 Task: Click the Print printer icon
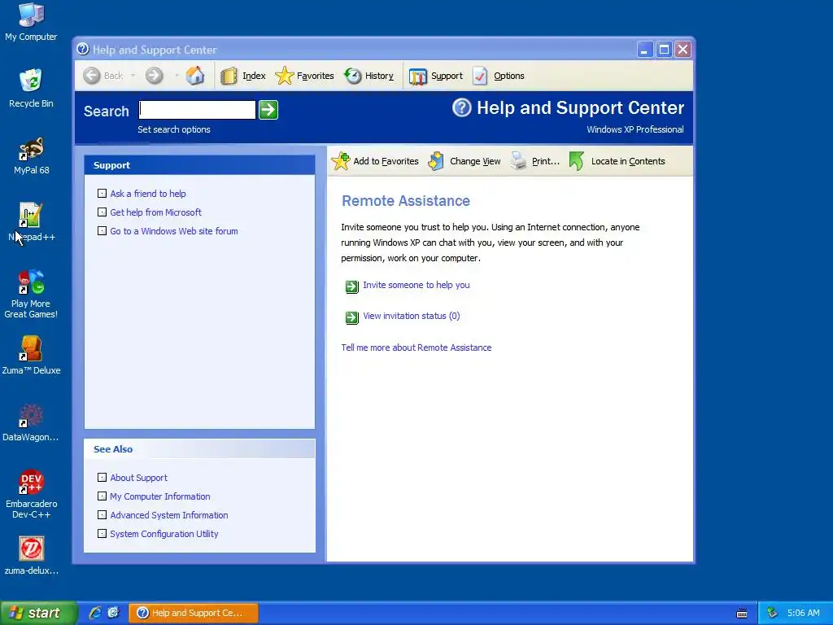(518, 160)
